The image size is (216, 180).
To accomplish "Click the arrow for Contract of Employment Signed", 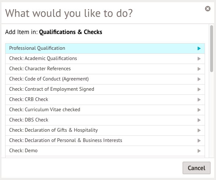I will [199, 89].
